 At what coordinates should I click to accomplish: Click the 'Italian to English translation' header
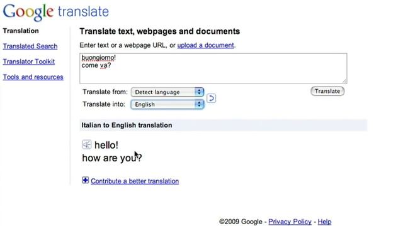pos(127,125)
